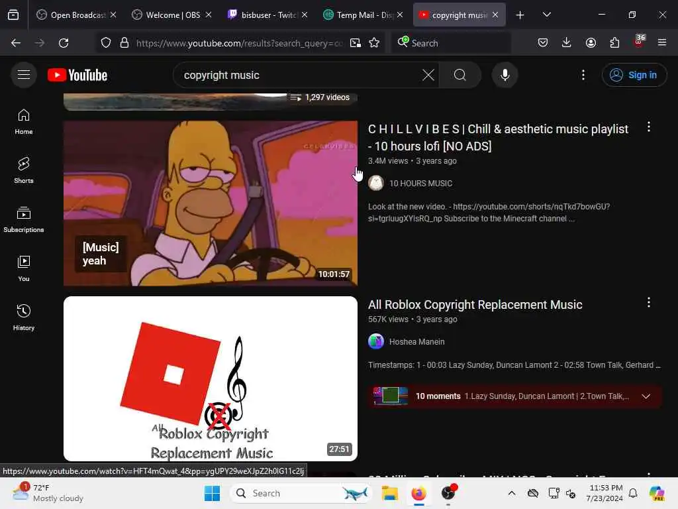
Task: Open File Explorer from taskbar
Action: tap(389, 493)
